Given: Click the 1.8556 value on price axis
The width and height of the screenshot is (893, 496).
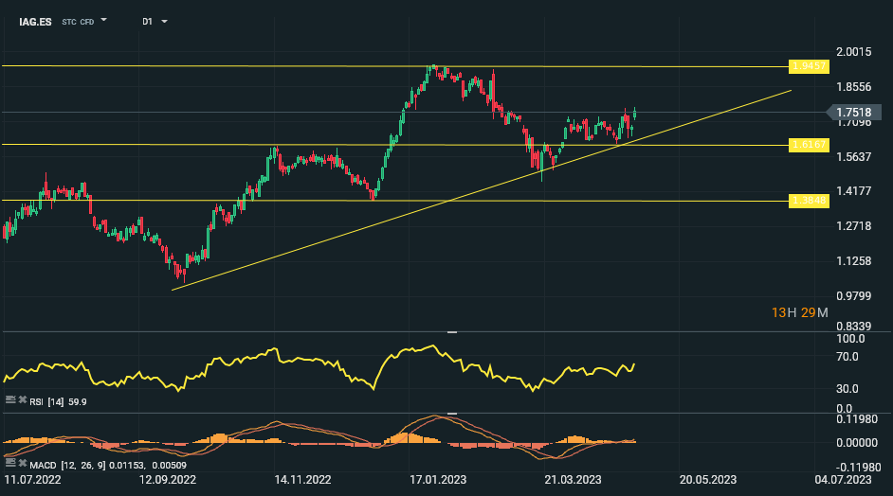Looking at the screenshot, I should (854, 87).
